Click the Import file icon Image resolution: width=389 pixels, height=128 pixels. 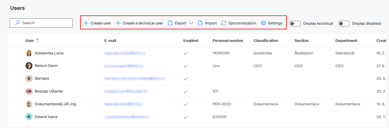point(200,23)
